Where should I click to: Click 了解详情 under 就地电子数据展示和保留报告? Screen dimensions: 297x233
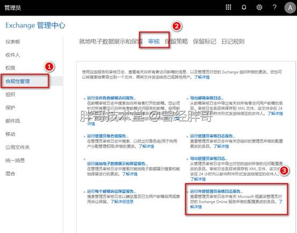coord(130,174)
